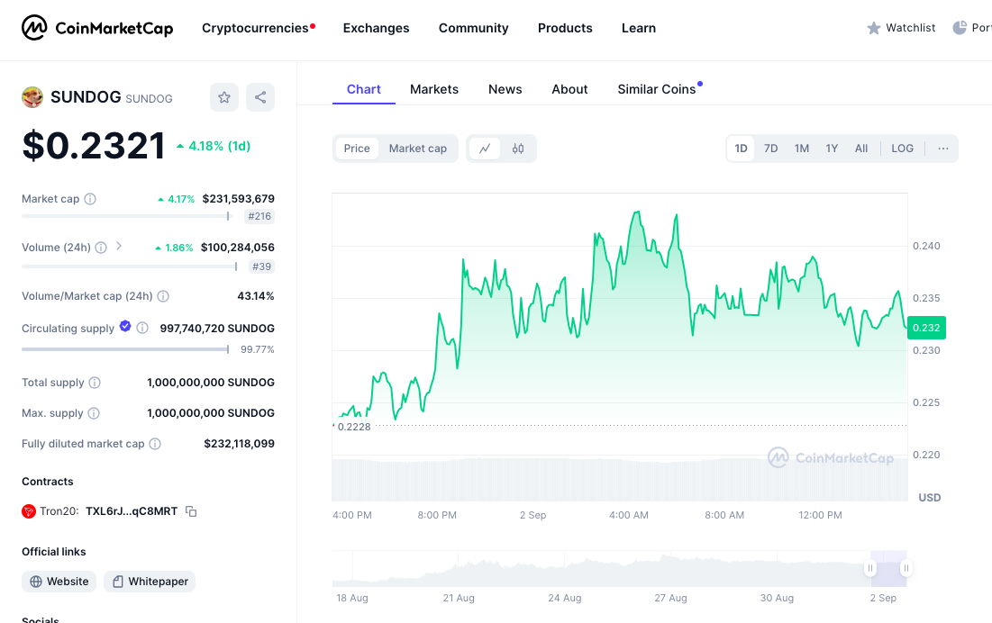The height and width of the screenshot is (623, 992).
Task: Add SUNDOG to watchlist with star icon
Action: point(224,97)
